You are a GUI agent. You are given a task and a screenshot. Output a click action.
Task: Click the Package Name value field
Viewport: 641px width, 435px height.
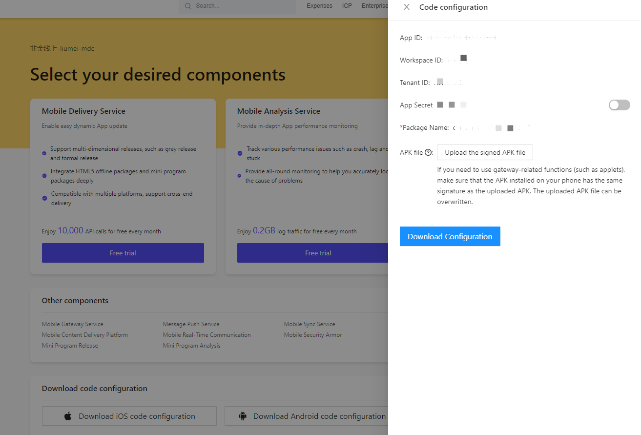point(492,128)
